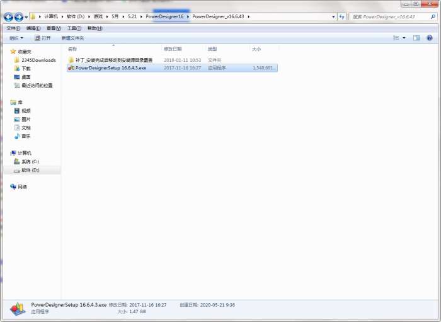Open the 编辑(E) menu
Image resolution: width=441 pixels, height=322 pixels.
pos(33,28)
